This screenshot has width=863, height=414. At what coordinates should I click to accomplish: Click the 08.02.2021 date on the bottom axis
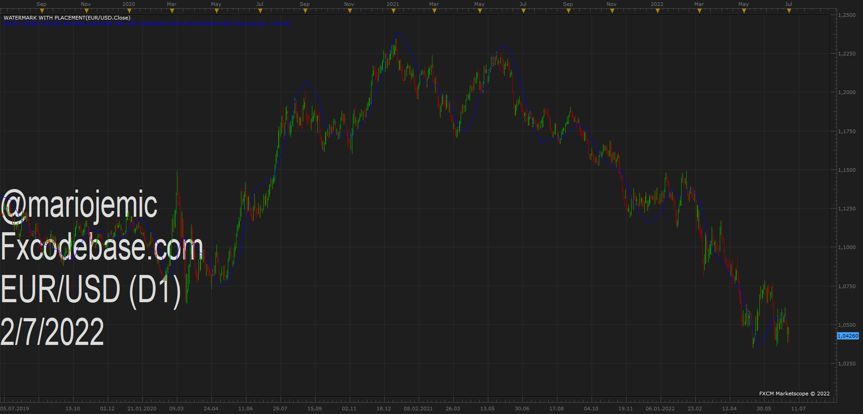[x=418, y=409]
